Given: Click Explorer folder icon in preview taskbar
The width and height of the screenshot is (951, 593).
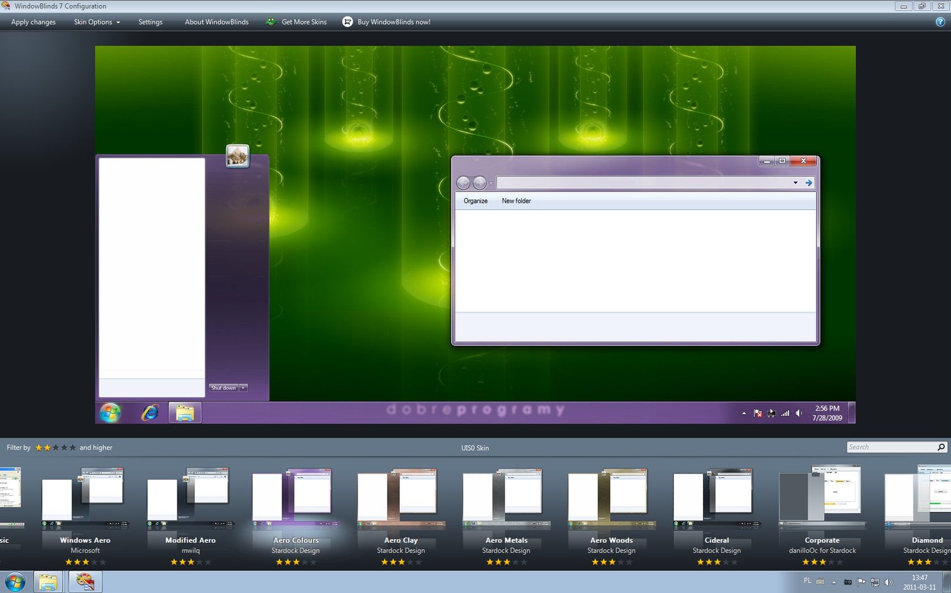Looking at the screenshot, I should tap(185, 413).
